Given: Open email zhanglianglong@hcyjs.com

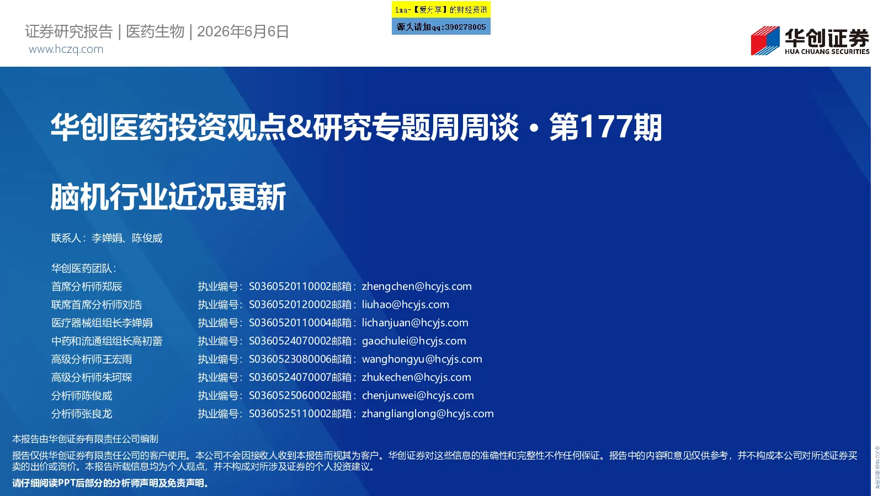Looking at the screenshot, I should tap(428, 414).
